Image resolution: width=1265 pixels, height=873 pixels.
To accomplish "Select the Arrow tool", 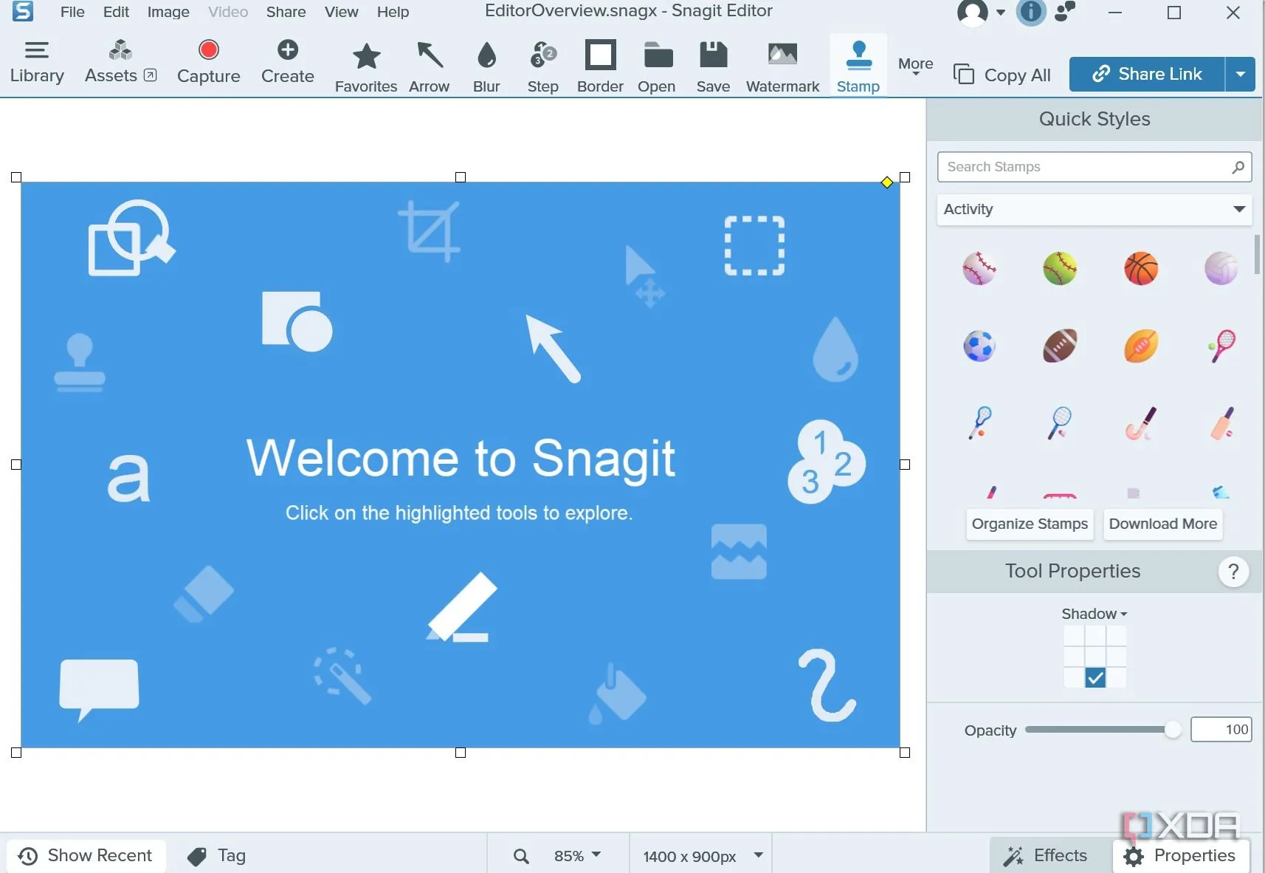I will 430,68.
